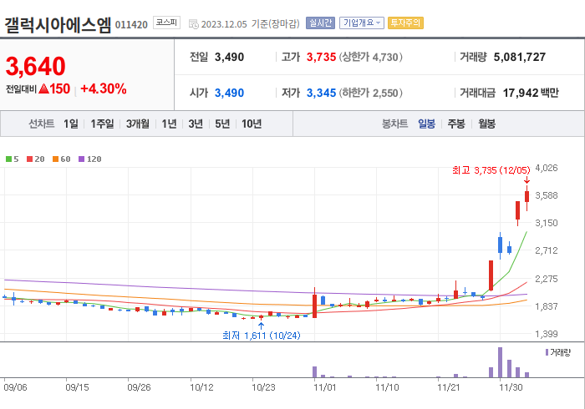585x409 pixels.
Task: Click the 1,399 price axis label
Action: point(547,334)
